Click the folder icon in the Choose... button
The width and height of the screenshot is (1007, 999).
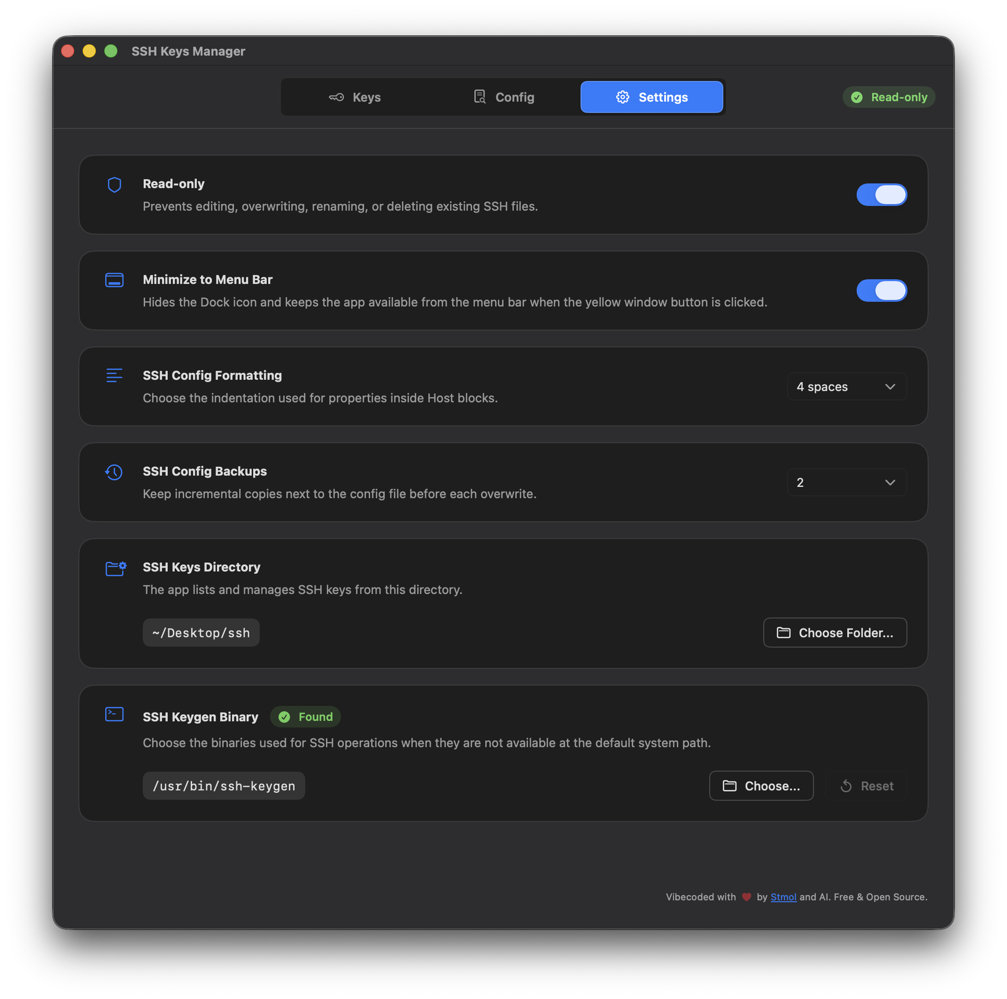[729, 786]
